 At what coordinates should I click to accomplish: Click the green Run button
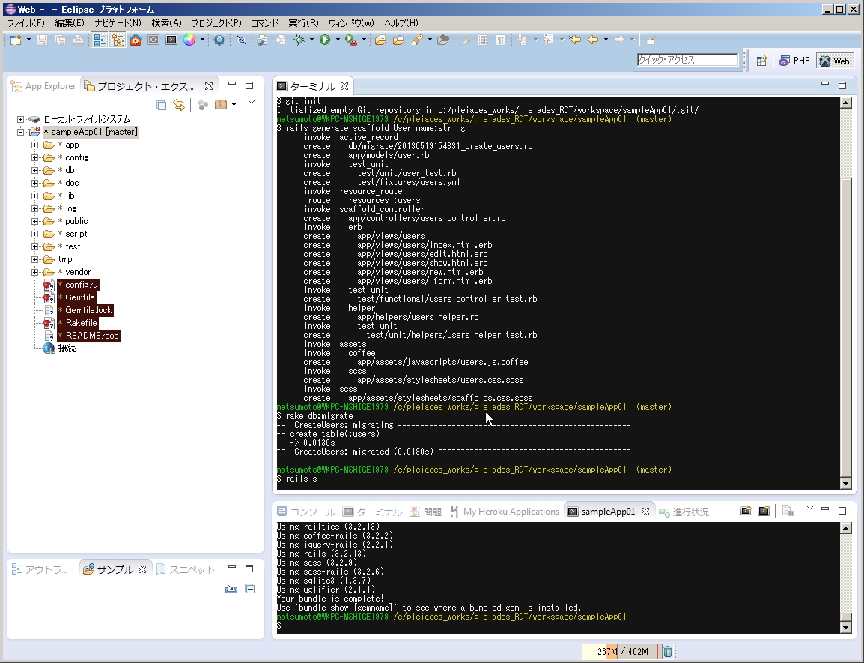(x=325, y=40)
